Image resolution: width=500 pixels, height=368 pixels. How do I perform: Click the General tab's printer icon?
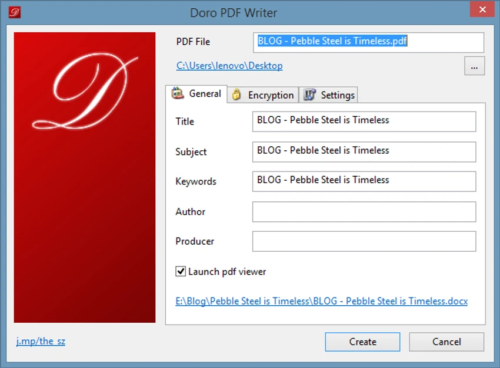pos(177,93)
